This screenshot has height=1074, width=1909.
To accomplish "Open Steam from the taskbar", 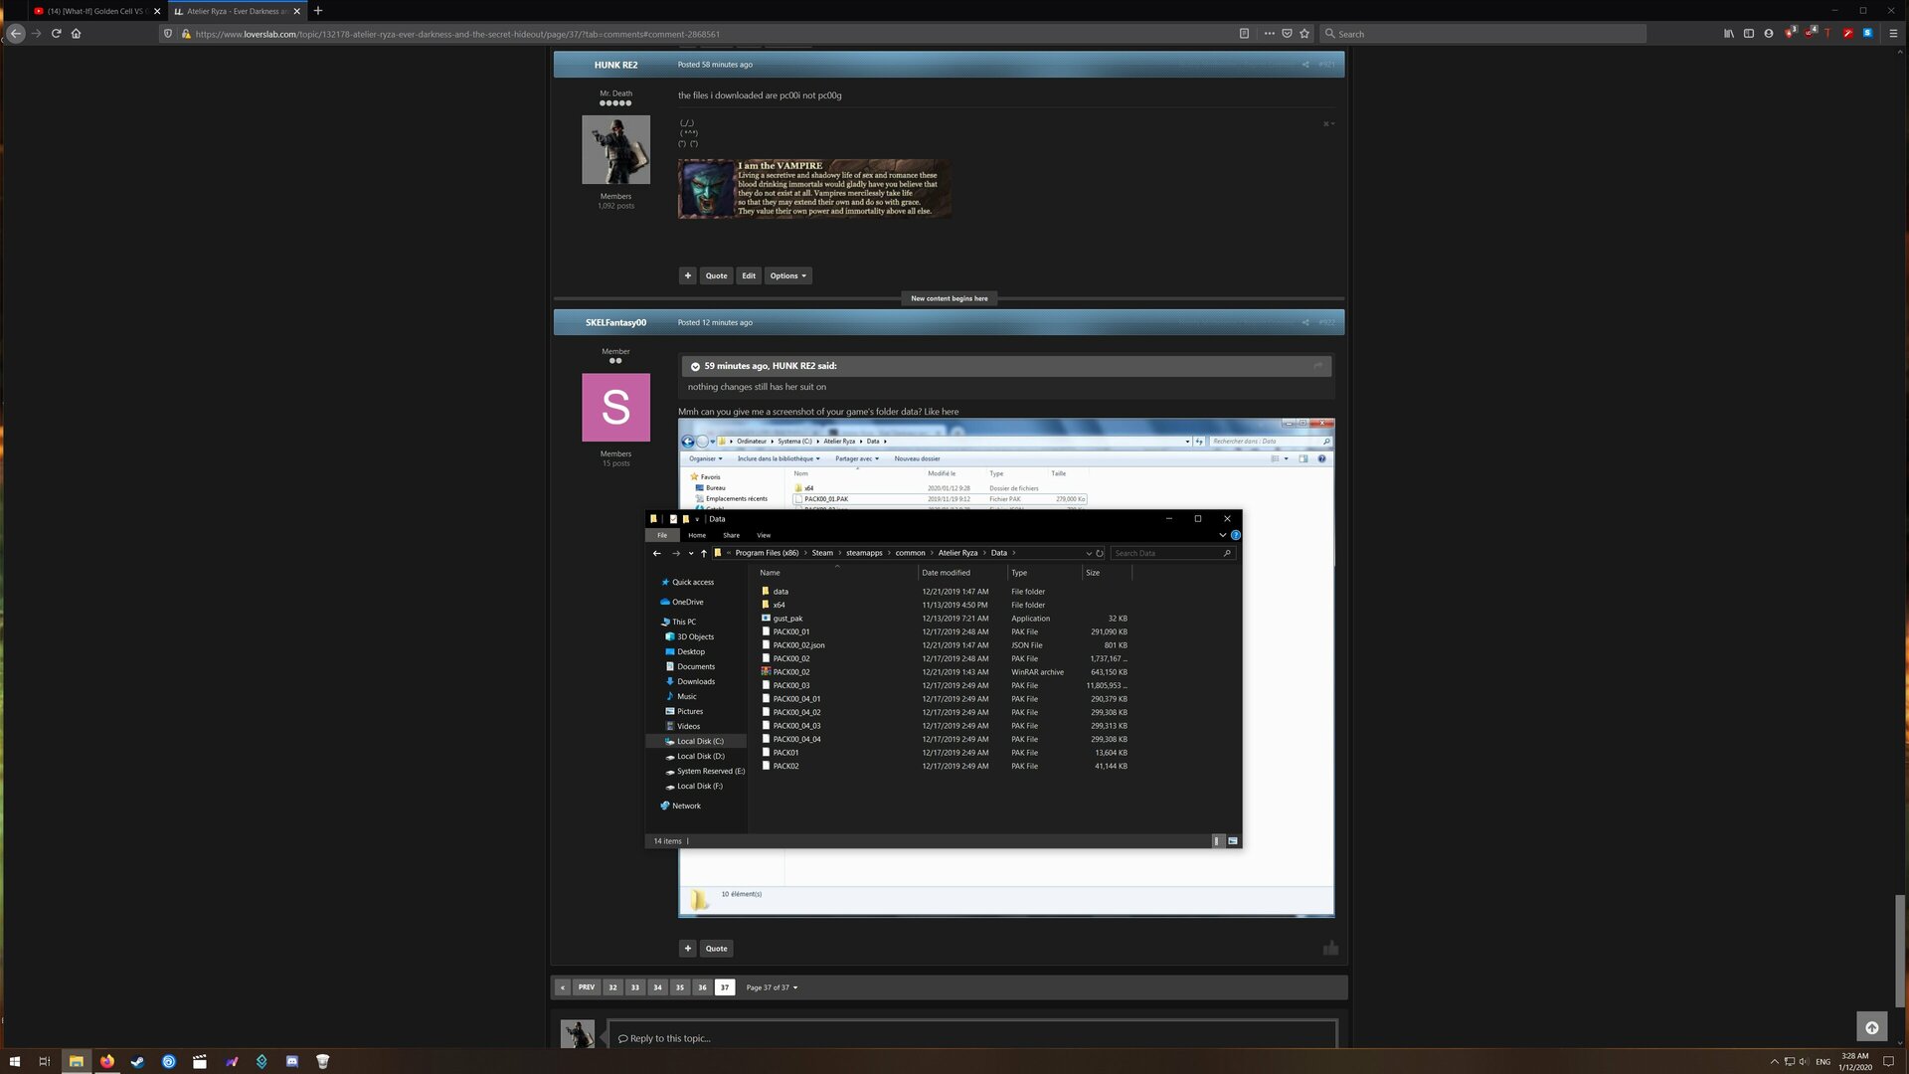I will tap(137, 1061).
